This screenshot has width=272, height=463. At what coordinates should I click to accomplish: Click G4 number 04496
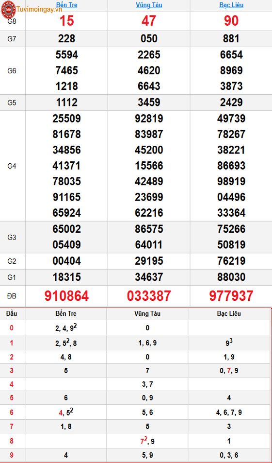pos(231,197)
